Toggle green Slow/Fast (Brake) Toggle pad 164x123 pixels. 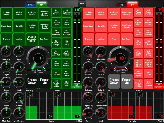tap(45, 26)
